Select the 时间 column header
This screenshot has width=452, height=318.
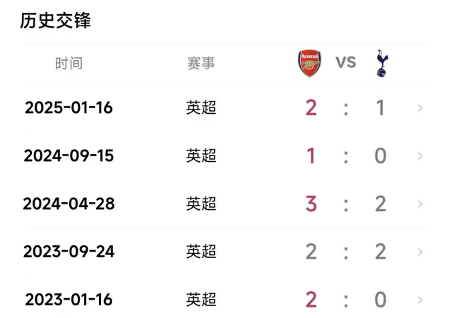click(x=69, y=64)
